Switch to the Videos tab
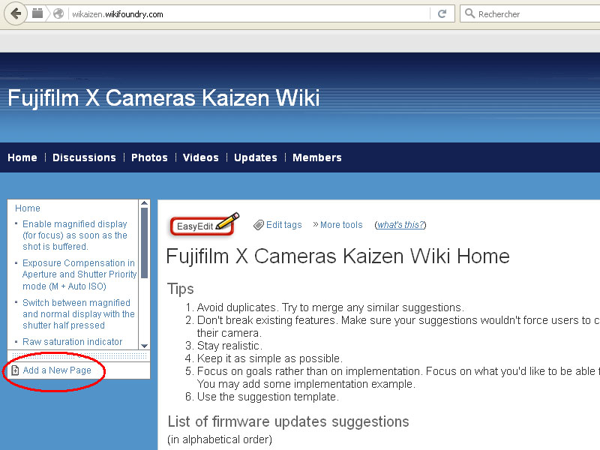600x450 pixels. 201,157
